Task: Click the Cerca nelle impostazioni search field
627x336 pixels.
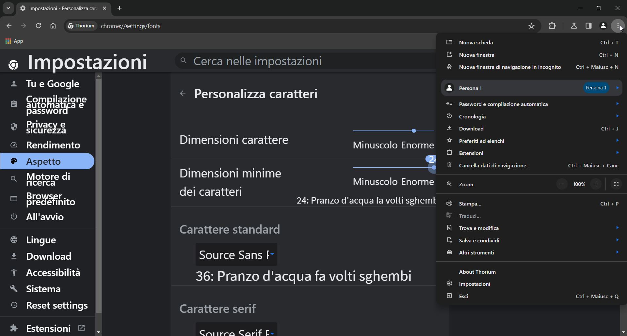Action: coord(294,61)
